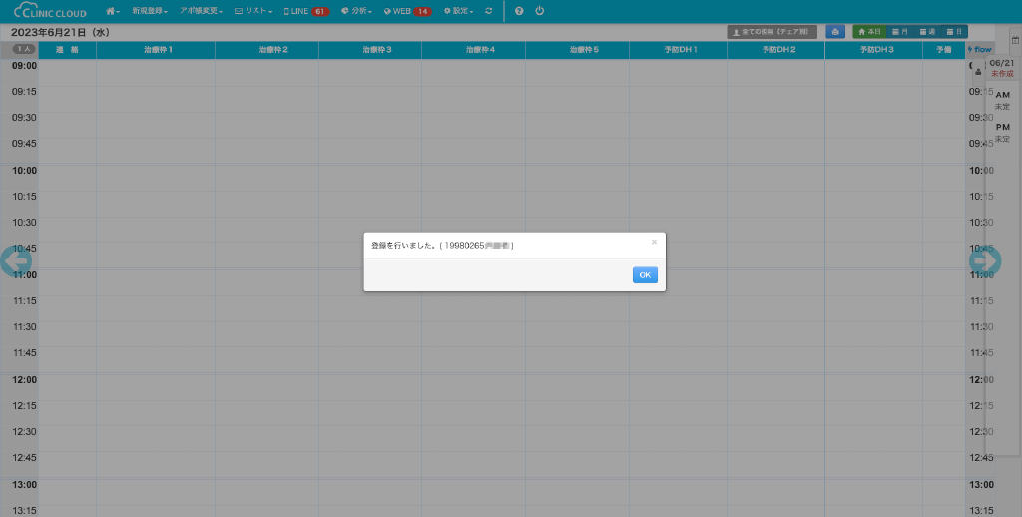Select 全ての担当 (チェア別) filter button
The height and width of the screenshot is (517, 1022).
(x=771, y=32)
